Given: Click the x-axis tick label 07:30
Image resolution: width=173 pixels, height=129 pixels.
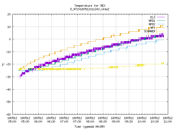Looking at the screenshot, I should coord(77,121).
